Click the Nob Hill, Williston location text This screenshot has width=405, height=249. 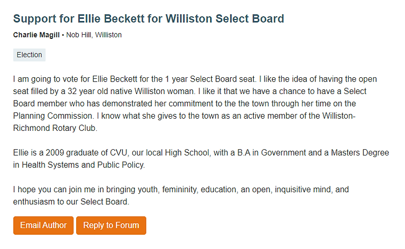[x=94, y=35]
